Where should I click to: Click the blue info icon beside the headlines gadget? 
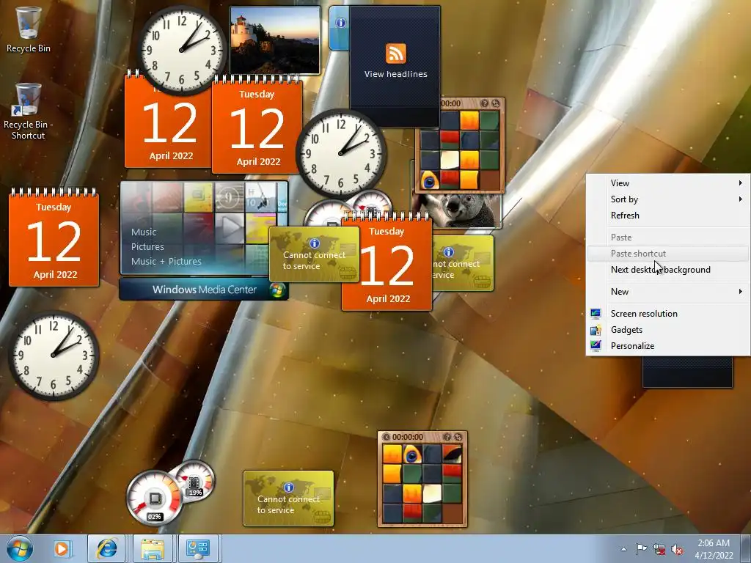[x=340, y=23]
